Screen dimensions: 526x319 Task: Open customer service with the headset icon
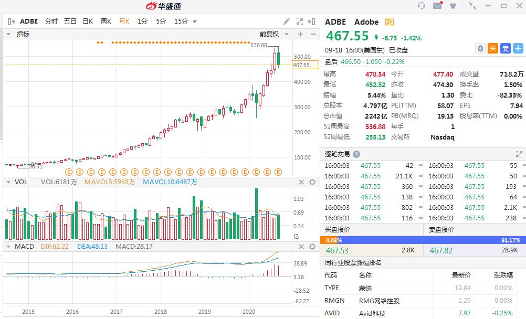(x=422, y=6)
